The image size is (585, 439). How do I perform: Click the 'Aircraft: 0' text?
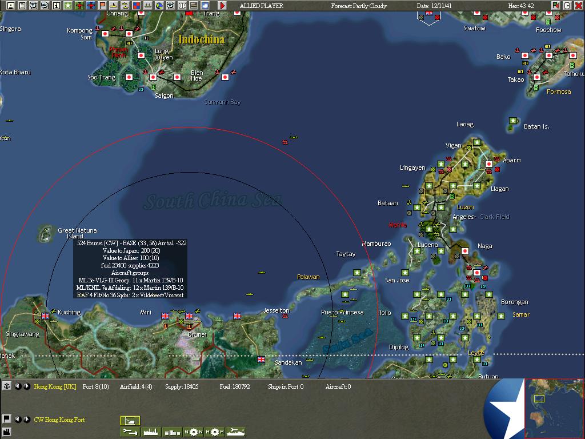[338, 386]
